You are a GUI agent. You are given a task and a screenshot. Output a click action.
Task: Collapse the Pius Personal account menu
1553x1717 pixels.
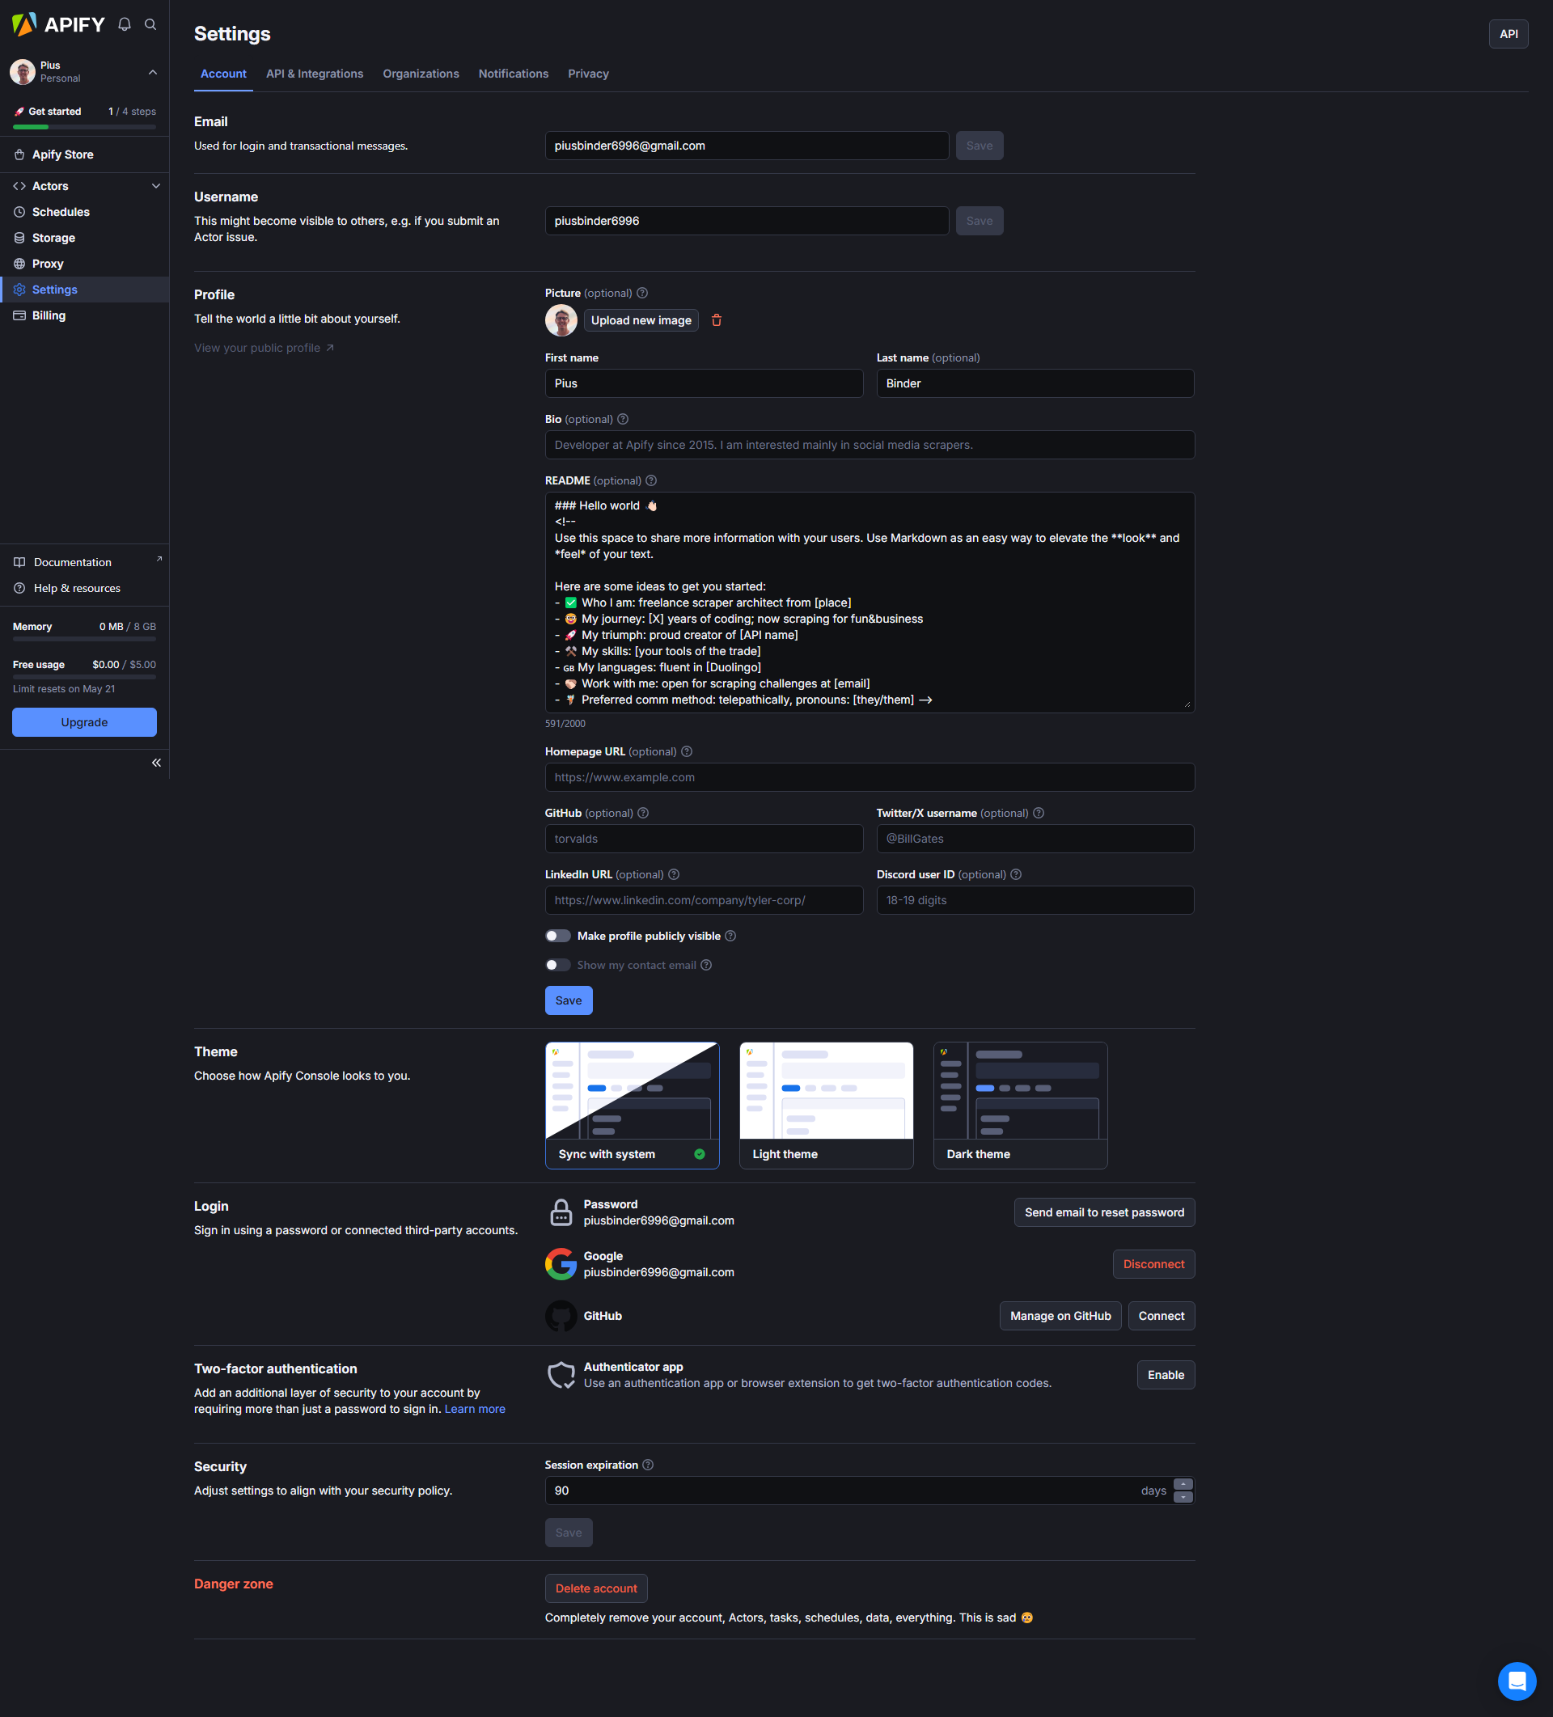click(153, 73)
